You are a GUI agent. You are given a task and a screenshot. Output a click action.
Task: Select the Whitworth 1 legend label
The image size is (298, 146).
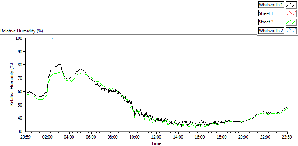(x=271, y=5)
